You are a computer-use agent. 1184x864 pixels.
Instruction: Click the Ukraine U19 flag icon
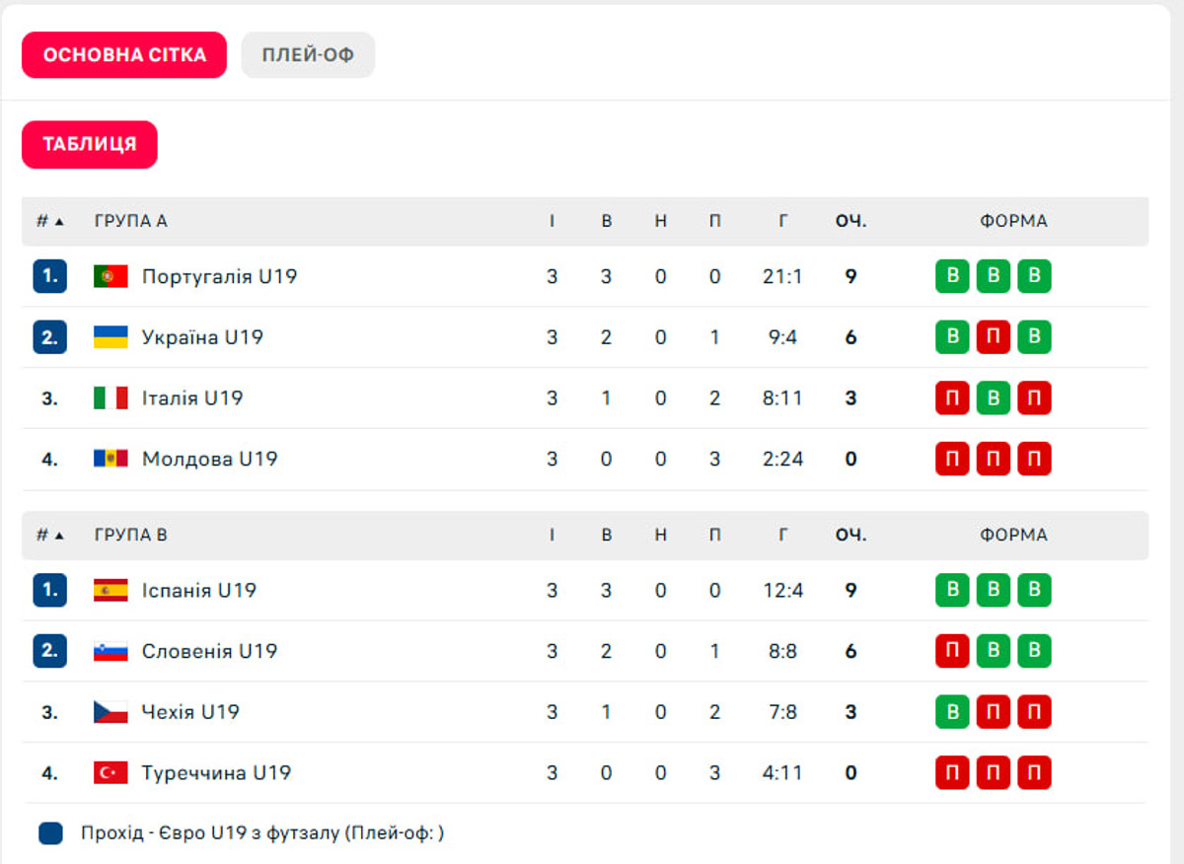pos(111,337)
